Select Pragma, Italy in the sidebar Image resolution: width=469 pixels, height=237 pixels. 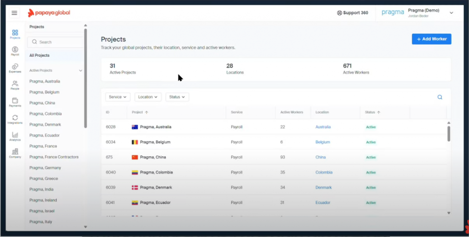pos(41,222)
